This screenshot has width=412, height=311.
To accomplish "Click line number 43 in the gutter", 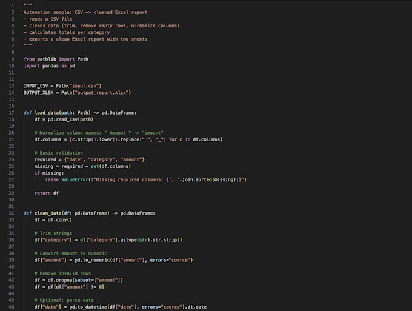I will click(12, 287).
